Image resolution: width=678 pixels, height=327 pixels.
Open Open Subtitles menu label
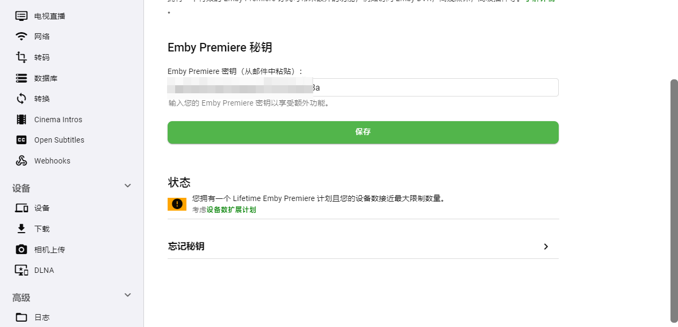59,140
